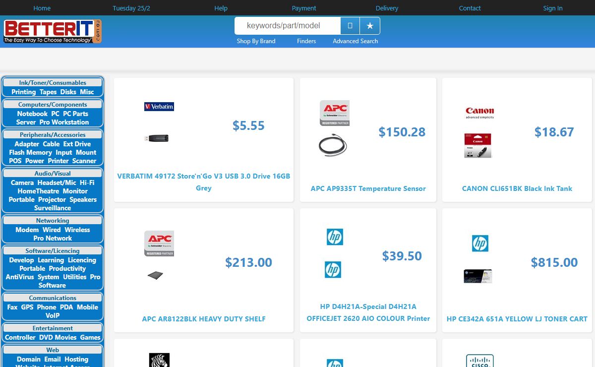This screenshot has height=367, width=595.
Task: Open the APC heavy duty shelf image
Action: coord(155,275)
